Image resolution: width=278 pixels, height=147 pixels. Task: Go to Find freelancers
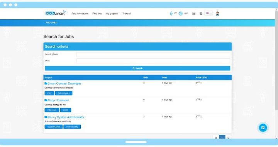pyautogui.click(x=80, y=13)
